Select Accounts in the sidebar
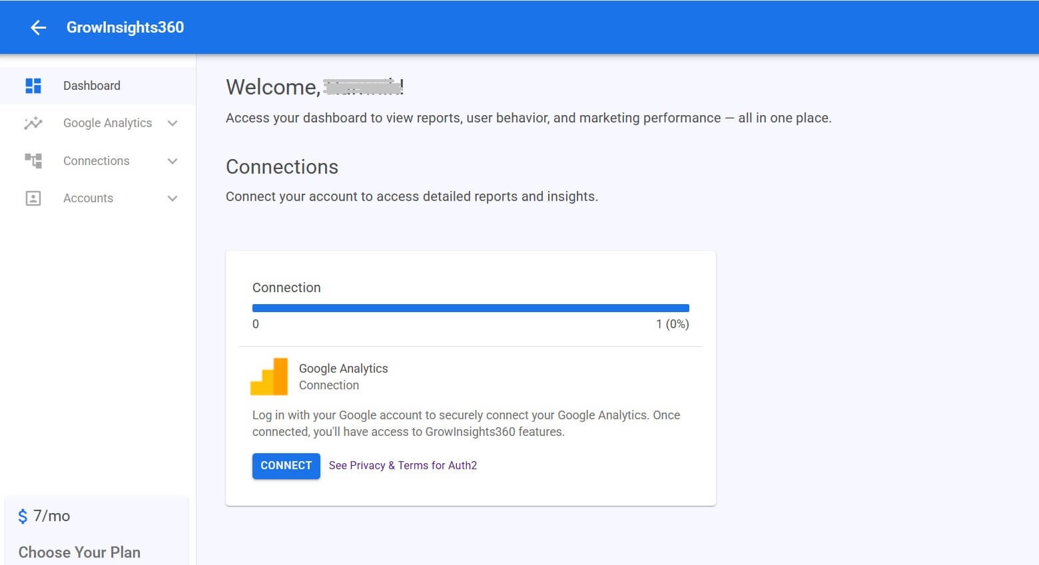This screenshot has width=1039, height=565. tap(98, 198)
